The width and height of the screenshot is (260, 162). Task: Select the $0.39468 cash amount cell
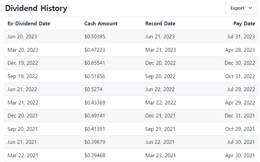pyautogui.click(x=95, y=155)
